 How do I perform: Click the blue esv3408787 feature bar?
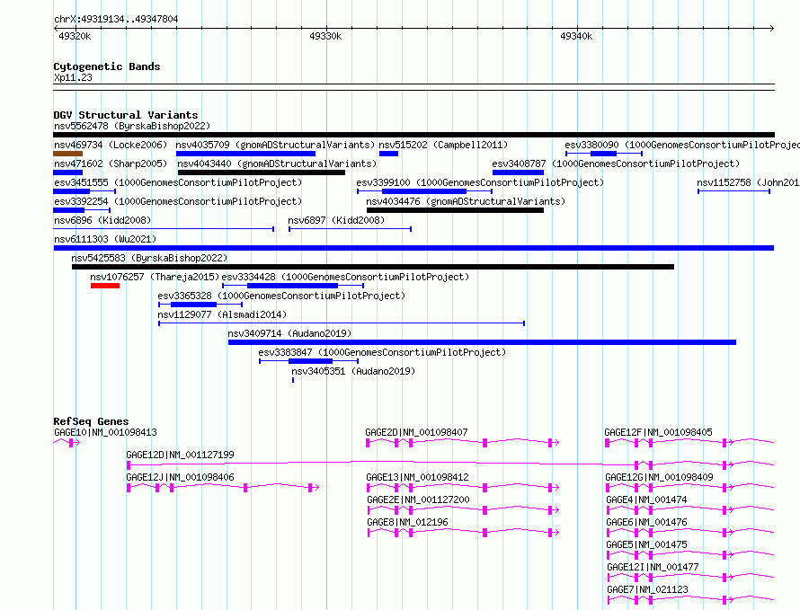[x=518, y=172]
